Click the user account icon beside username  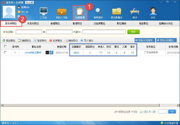(x=19, y=7)
